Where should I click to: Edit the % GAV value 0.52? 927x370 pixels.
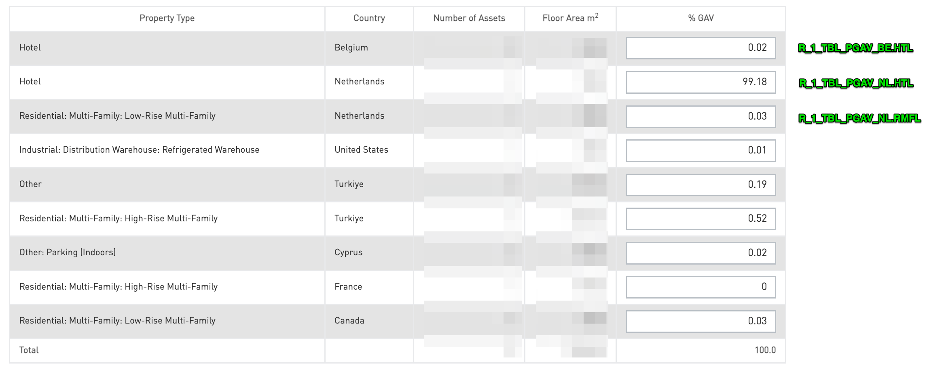click(701, 219)
